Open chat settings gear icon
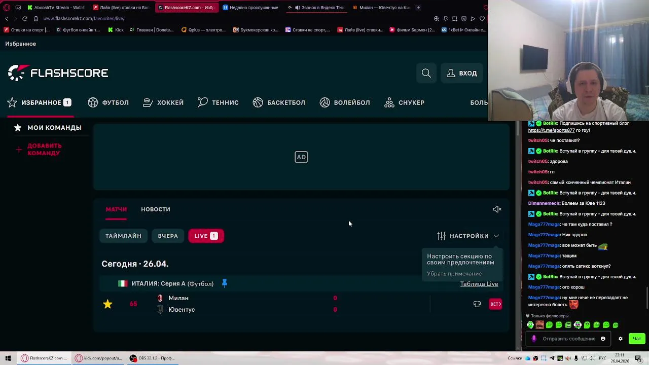This screenshot has width=649, height=365. click(x=620, y=339)
